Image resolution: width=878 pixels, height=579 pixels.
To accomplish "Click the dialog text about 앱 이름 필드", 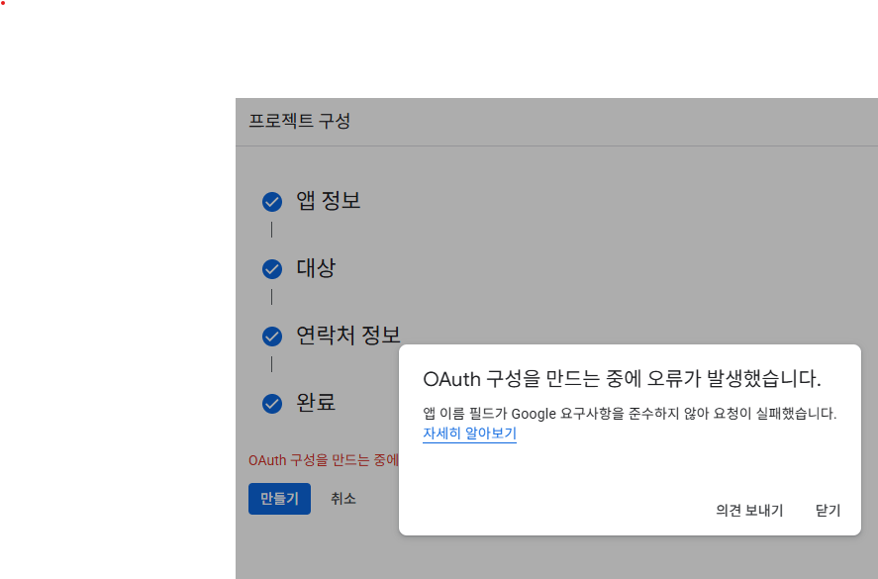I will pos(630,414).
